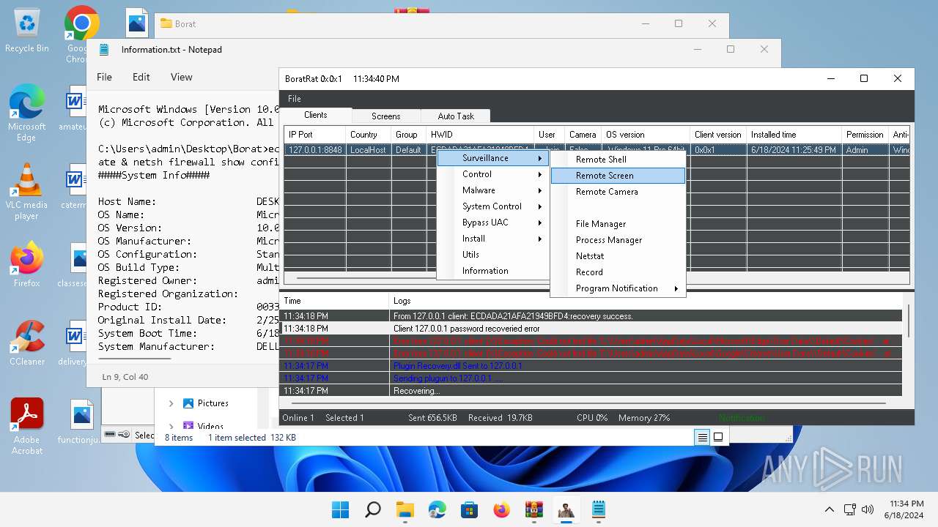Open Microsoft Edge desktop shortcut
Viewport: 938px width, 527px height.
[27, 112]
